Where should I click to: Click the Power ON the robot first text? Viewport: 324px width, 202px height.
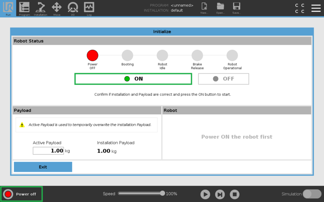[x=237, y=137]
